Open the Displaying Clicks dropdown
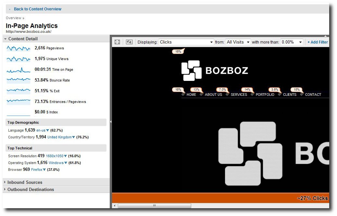 click(186, 42)
